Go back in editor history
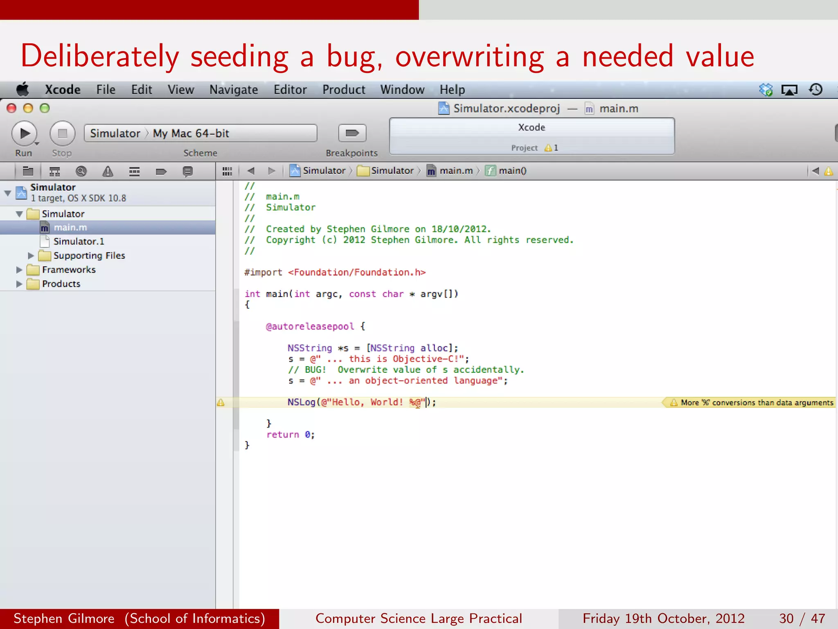Screen dimensions: 838x629 point(251,171)
